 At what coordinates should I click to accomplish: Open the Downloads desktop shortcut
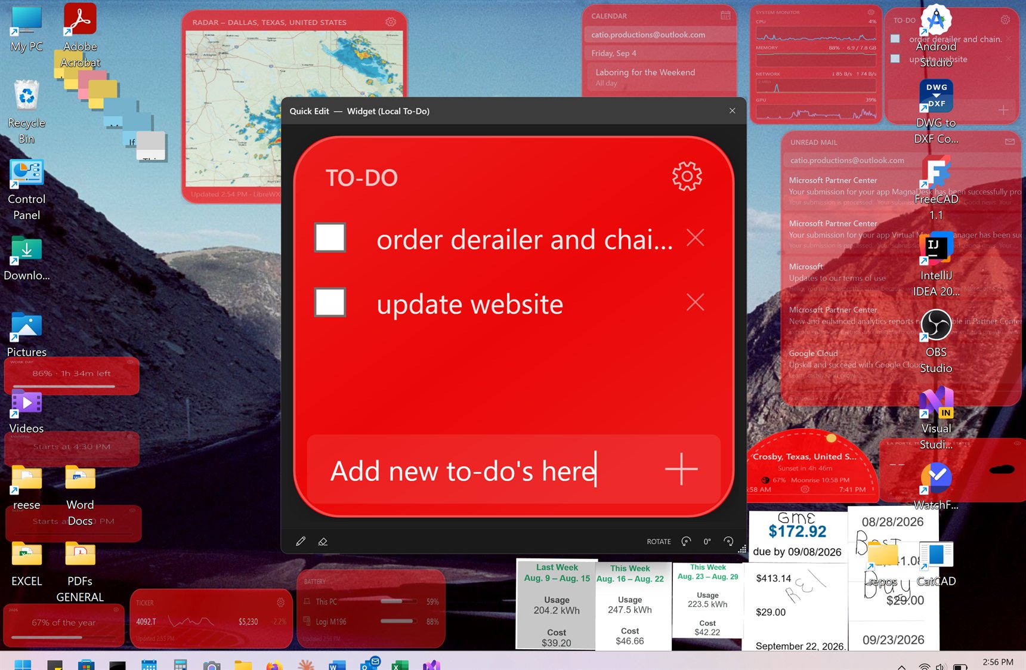coord(27,258)
